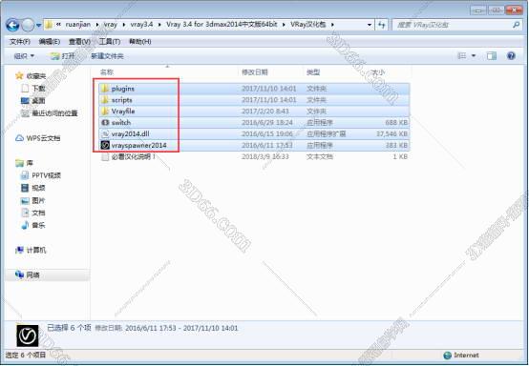Open the 组织 dropdown
The width and height of the screenshot is (529, 366).
click(x=24, y=56)
